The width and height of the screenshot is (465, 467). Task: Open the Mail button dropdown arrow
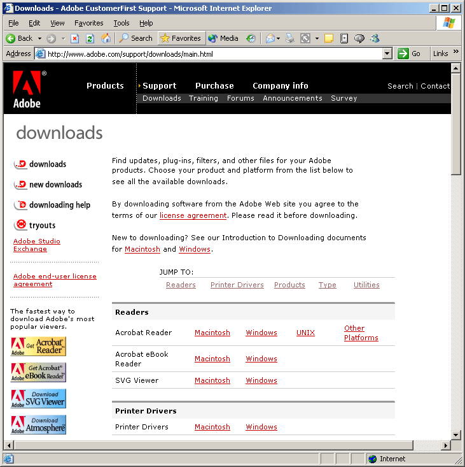pos(279,39)
